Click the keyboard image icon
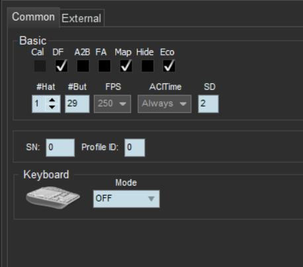Screen dimensions: 303x267 tap(53, 198)
